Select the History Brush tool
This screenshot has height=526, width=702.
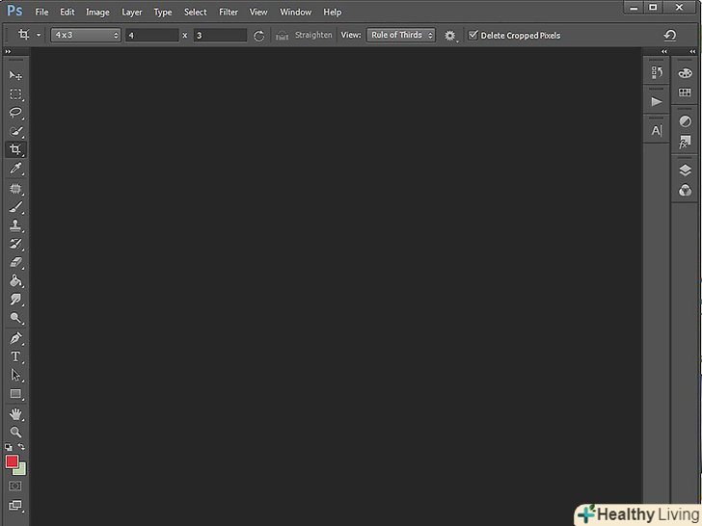click(15, 244)
